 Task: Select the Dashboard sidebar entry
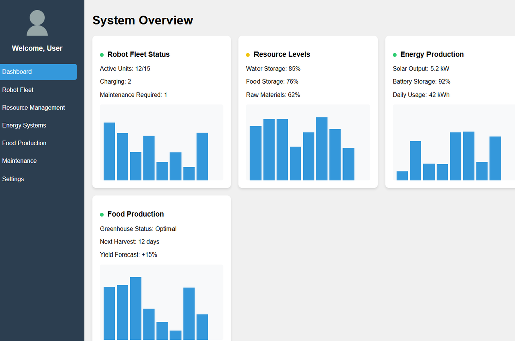pos(17,71)
